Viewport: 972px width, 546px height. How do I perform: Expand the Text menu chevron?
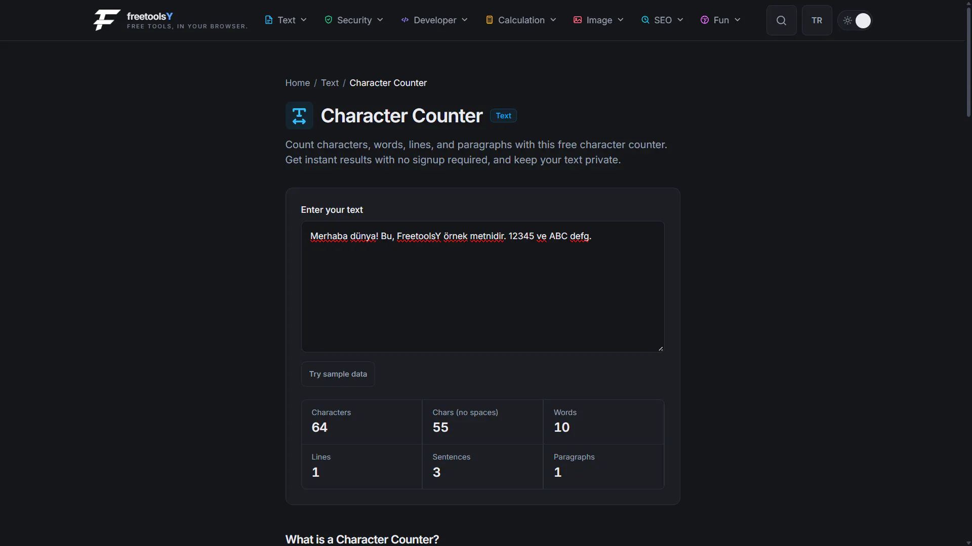[x=304, y=20]
